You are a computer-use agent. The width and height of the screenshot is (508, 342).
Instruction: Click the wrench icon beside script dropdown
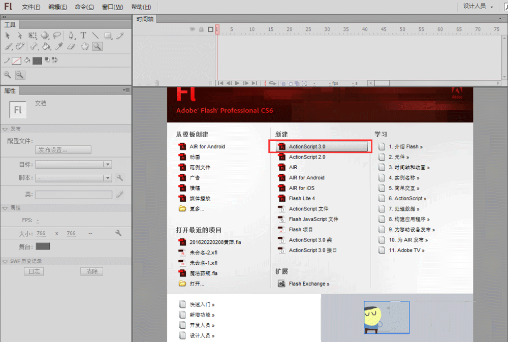click(x=119, y=178)
